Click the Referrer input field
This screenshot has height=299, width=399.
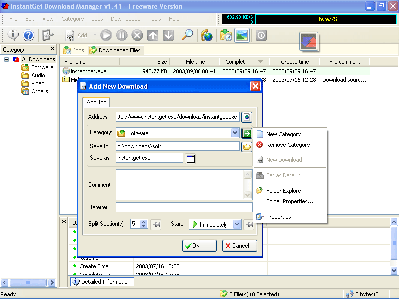(184, 207)
